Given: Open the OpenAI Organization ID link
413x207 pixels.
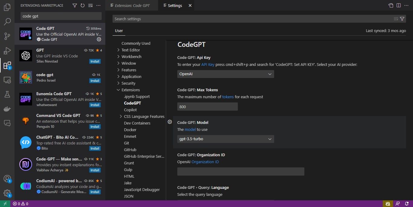Looking at the screenshot, I should coord(205,162).
